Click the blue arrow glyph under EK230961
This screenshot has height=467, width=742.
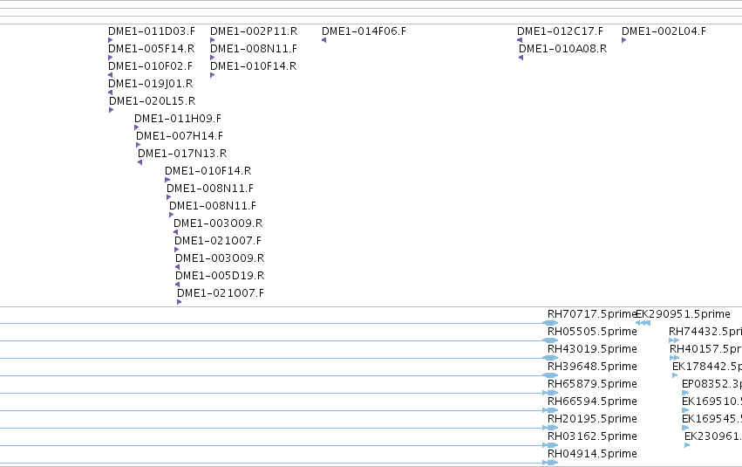point(687,445)
